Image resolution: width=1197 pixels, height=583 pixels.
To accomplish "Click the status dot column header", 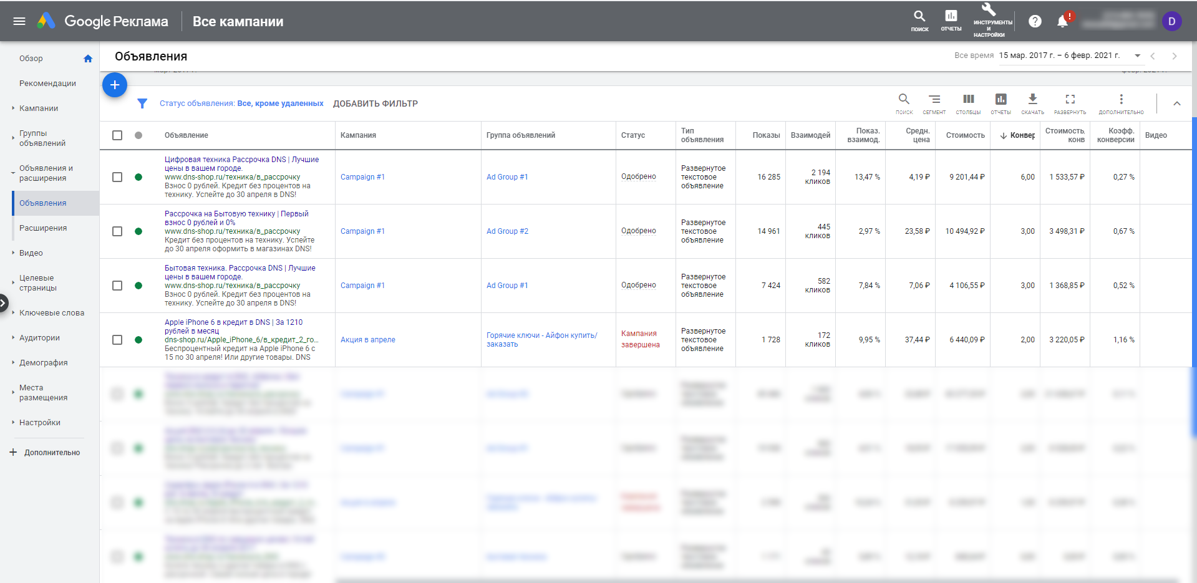I will pyautogui.click(x=138, y=135).
